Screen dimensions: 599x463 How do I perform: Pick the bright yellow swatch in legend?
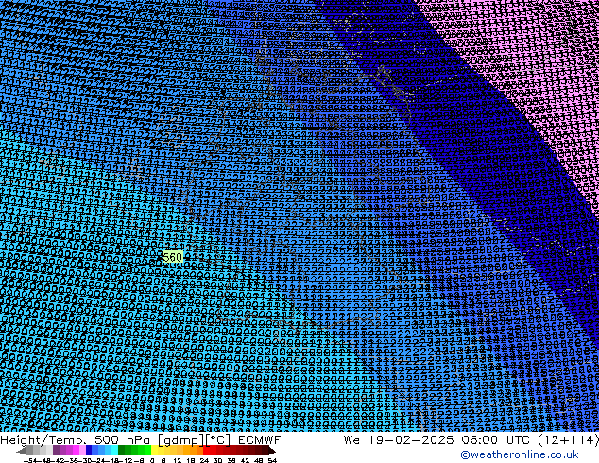pos(154,450)
